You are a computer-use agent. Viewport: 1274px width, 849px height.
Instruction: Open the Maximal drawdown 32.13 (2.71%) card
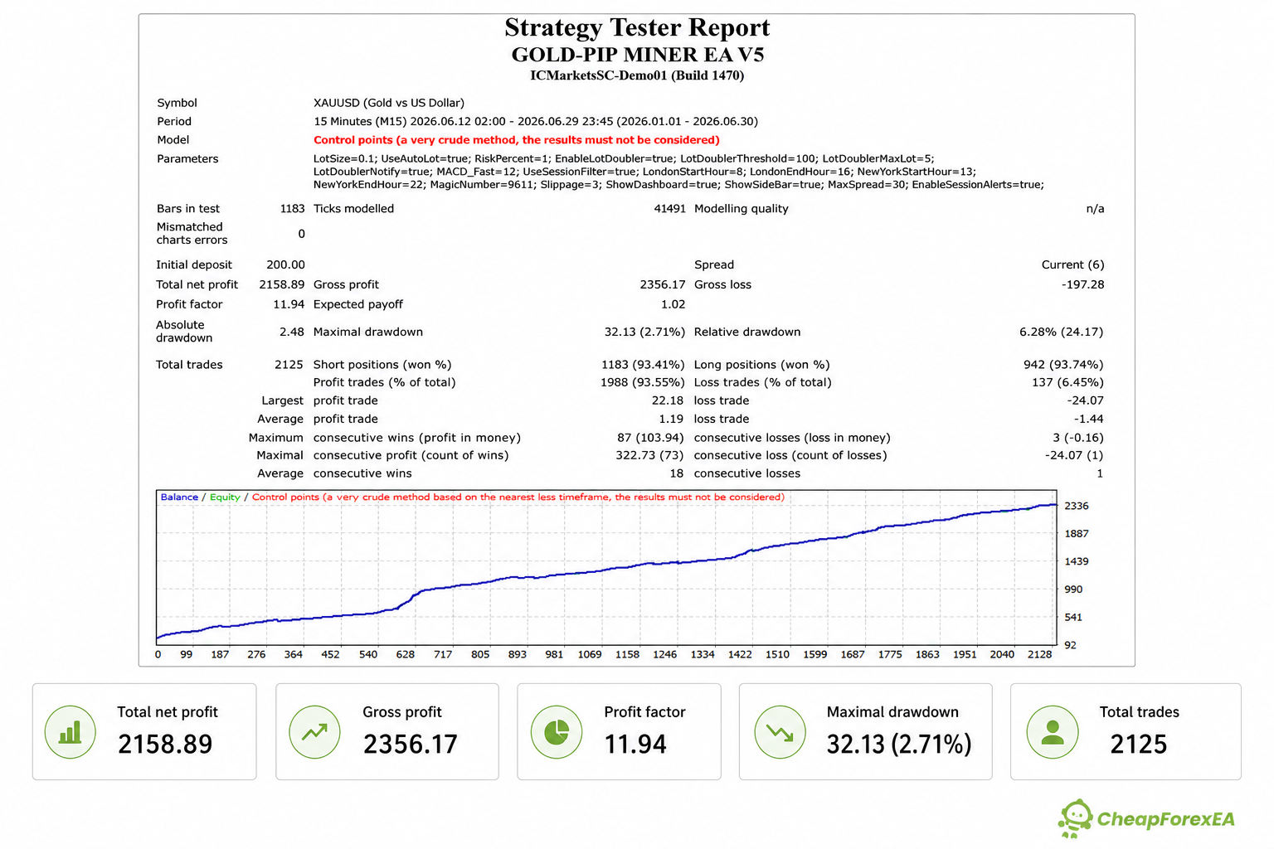[x=865, y=731]
